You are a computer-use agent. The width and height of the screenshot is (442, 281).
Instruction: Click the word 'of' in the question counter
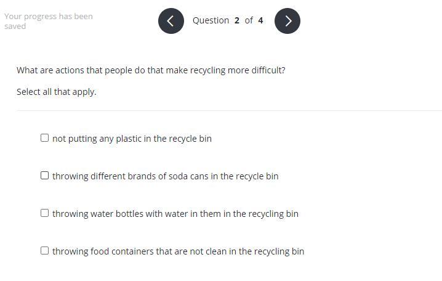249,20
